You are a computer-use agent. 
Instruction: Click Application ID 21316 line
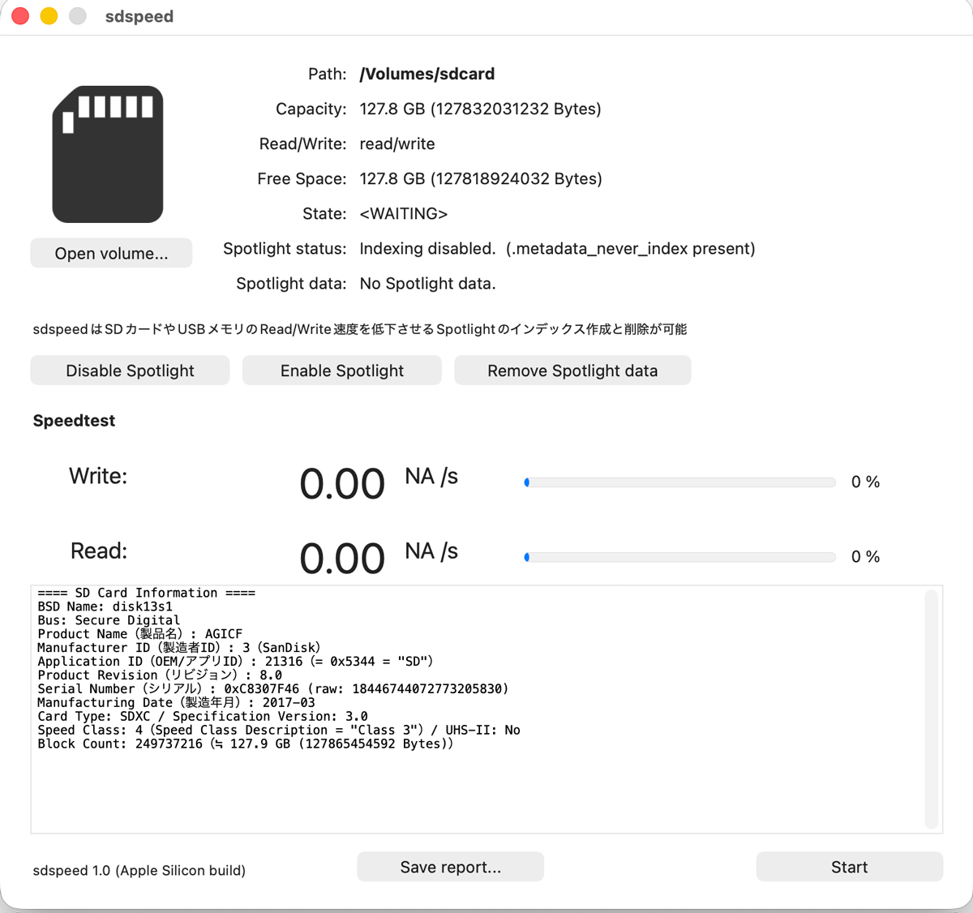(235, 662)
